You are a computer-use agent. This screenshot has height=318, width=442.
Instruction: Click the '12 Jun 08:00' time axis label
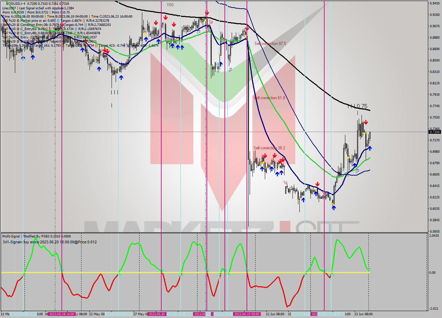pos(275,314)
